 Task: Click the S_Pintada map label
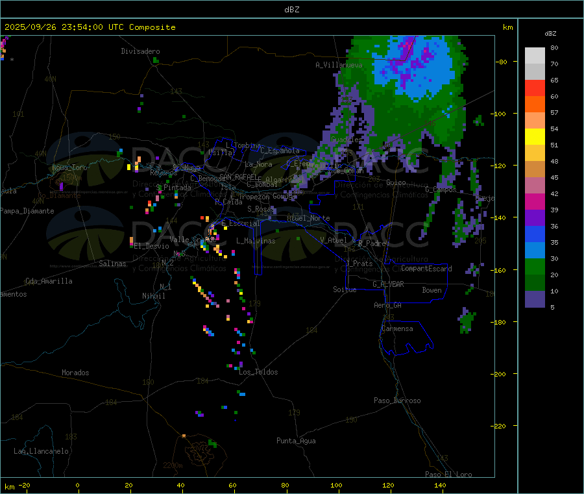click(173, 188)
